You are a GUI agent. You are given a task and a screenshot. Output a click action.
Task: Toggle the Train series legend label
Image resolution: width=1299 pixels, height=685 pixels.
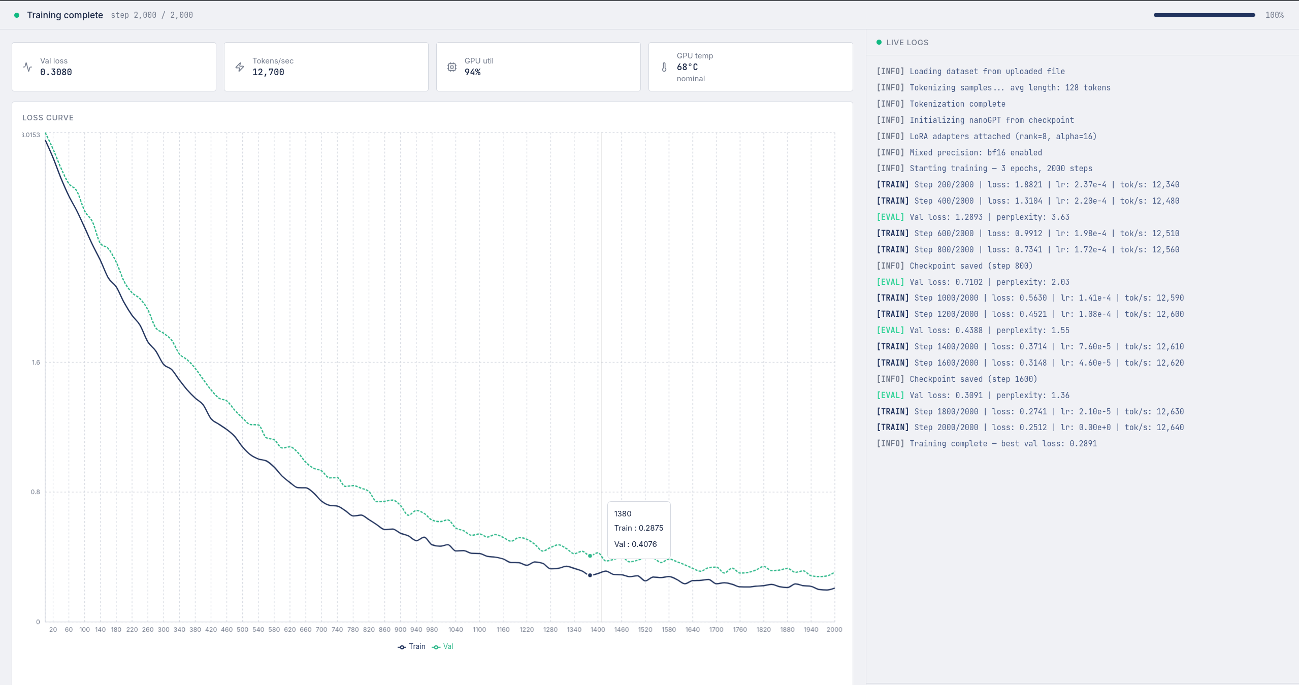pyautogui.click(x=417, y=646)
